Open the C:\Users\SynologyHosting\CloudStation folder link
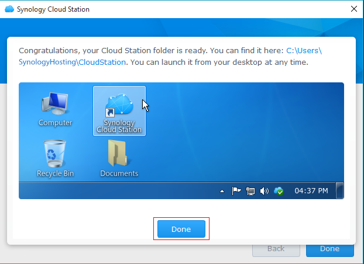 tap(170, 56)
